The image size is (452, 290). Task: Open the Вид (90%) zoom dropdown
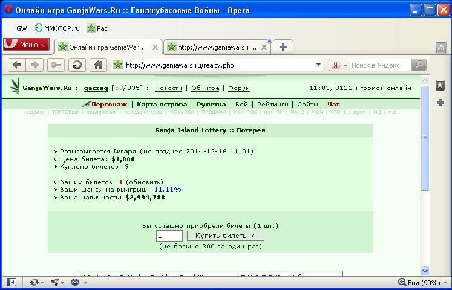pyautogui.click(x=427, y=282)
